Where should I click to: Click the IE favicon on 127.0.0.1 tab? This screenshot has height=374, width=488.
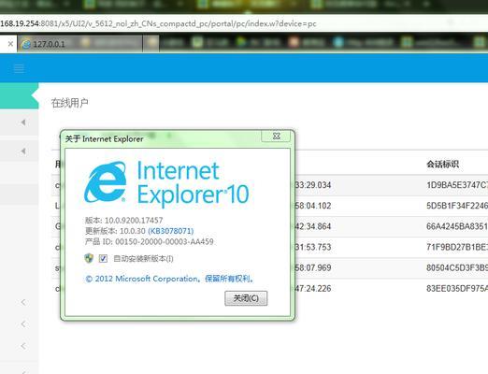[26, 44]
